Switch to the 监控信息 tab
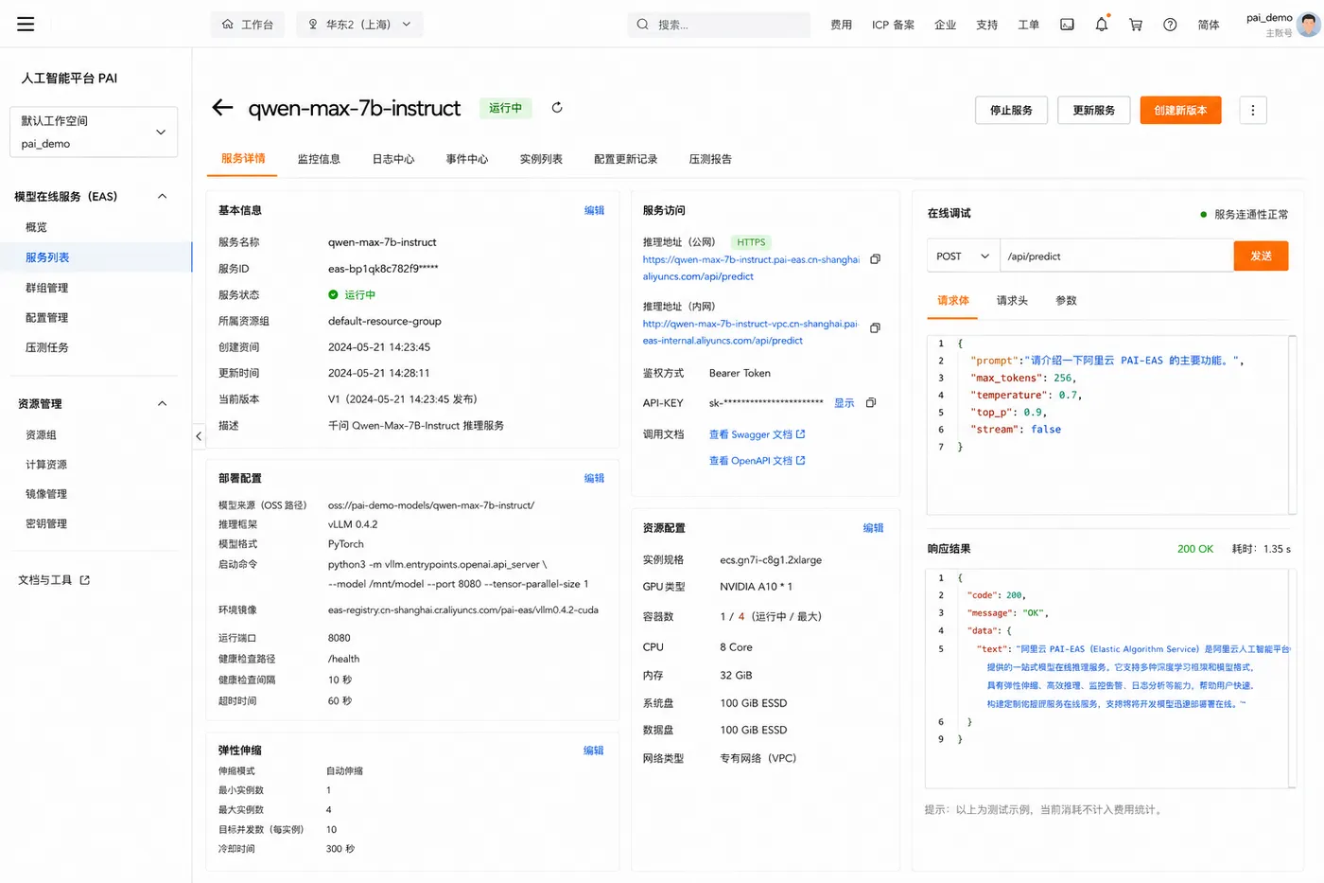Image resolution: width=1324 pixels, height=883 pixels. pyautogui.click(x=319, y=159)
